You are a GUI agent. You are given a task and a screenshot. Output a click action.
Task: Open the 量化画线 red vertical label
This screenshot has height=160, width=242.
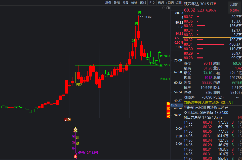tap(168, 110)
